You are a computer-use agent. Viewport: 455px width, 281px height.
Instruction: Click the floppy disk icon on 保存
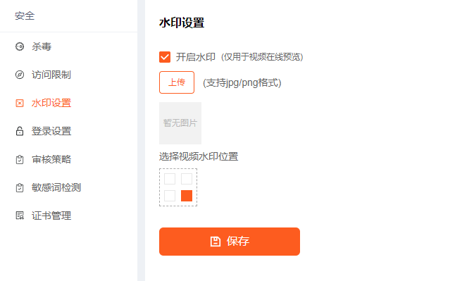pos(216,242)
